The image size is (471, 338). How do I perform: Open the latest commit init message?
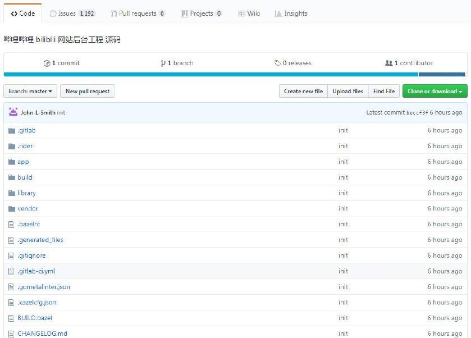61,112
